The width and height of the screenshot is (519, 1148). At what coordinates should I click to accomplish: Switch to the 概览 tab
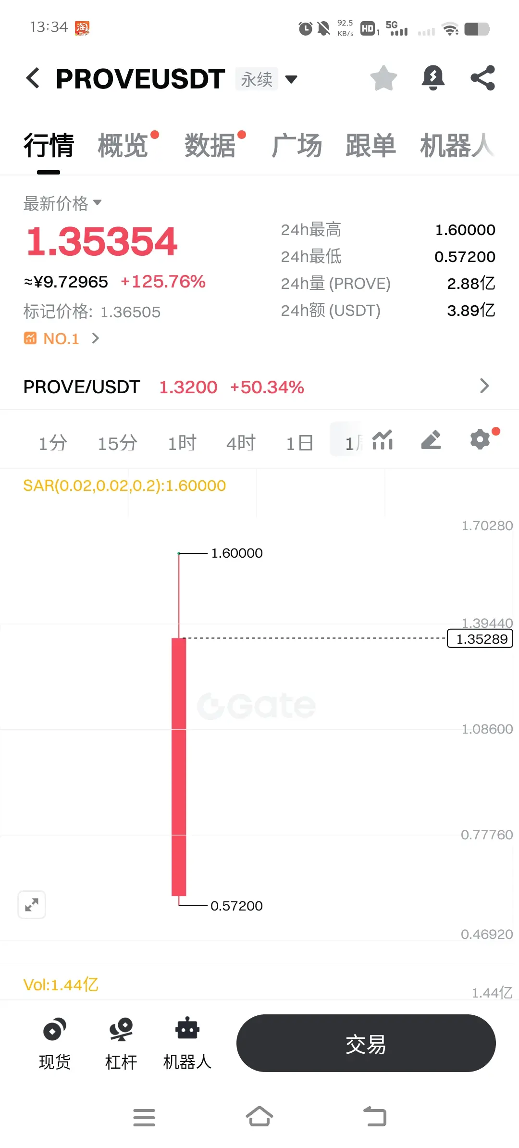[123, 146]
